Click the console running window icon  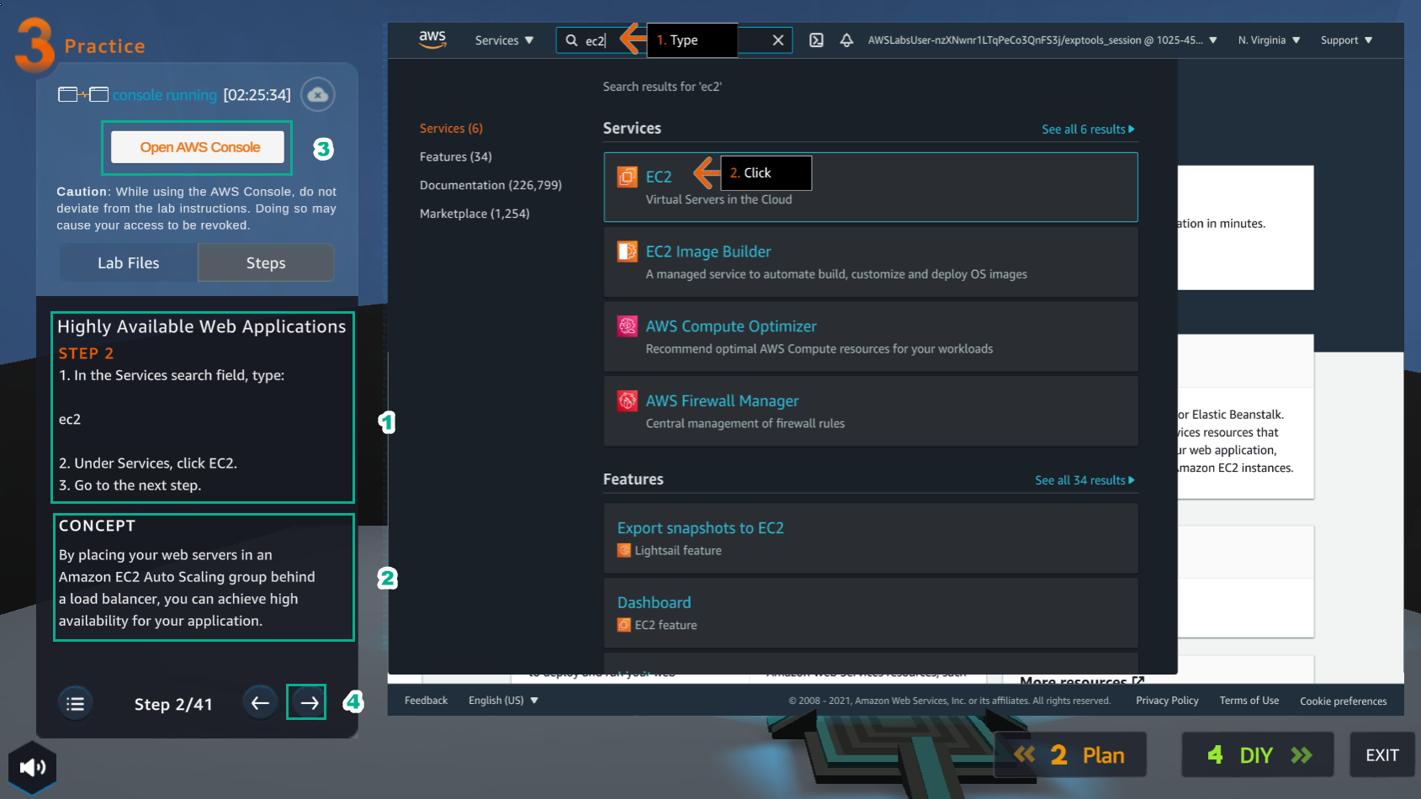point(83,94)
